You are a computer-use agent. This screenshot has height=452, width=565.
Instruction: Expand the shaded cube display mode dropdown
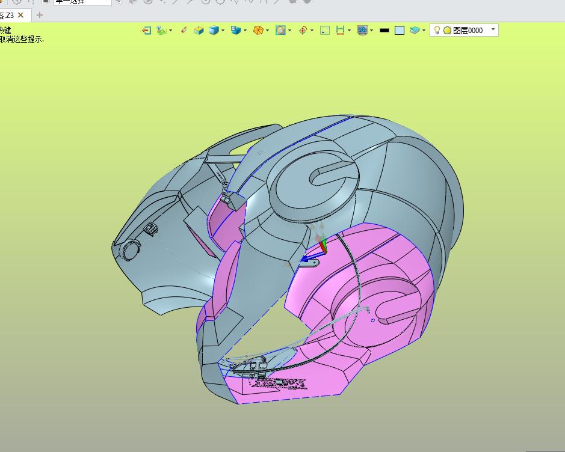[x=223, y=31]
